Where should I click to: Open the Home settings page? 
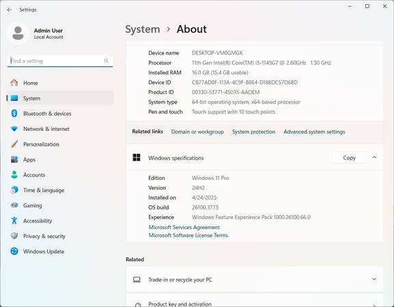click(x=60, y=83)
